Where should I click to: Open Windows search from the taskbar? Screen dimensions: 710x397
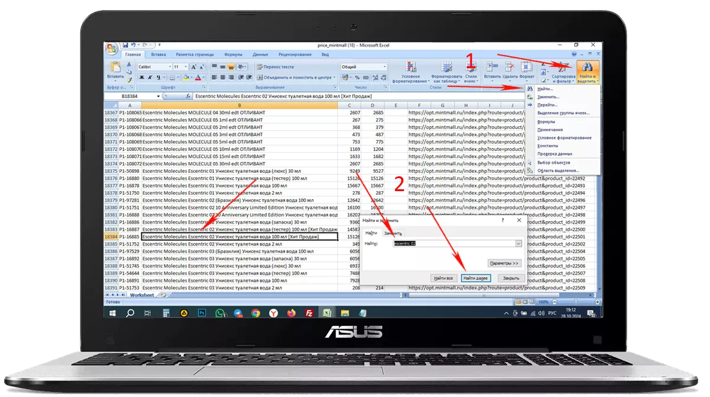[x=130, y=313]
